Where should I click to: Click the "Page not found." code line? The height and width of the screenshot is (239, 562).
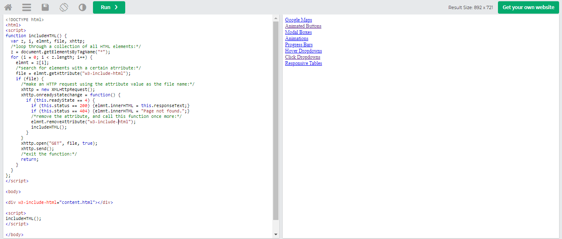pos(110,111)
